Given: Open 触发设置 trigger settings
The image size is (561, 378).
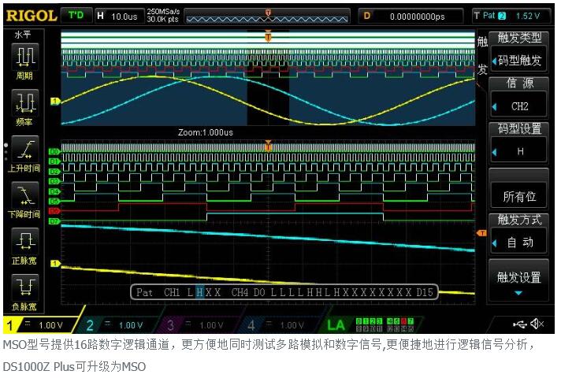Looking at the screenshot, I should [518, 280].
